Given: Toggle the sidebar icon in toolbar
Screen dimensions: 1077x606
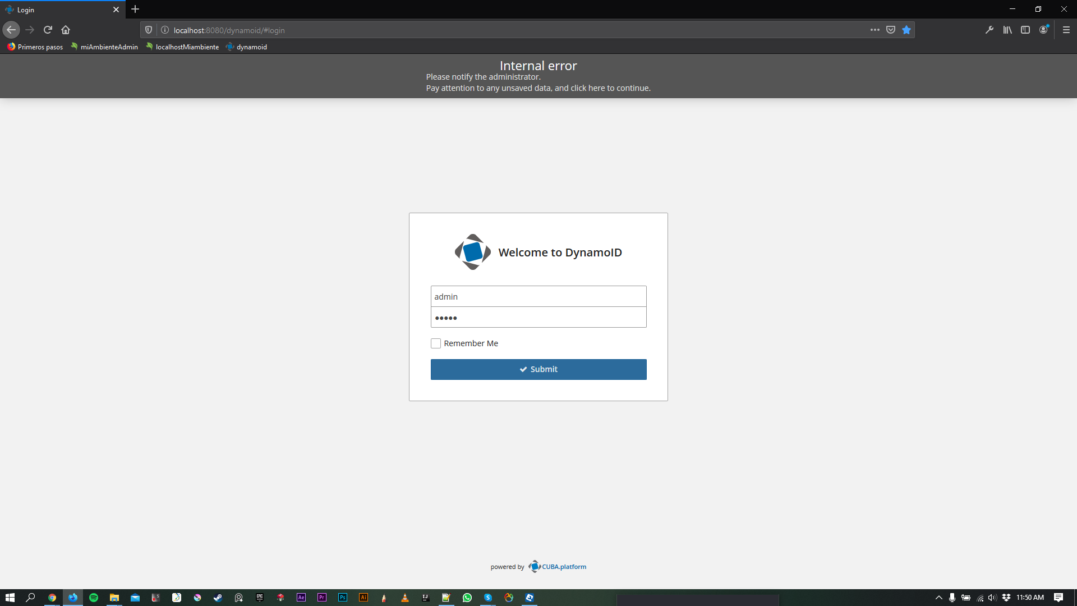Looking at the screenshot, I should coord(1025,30).
